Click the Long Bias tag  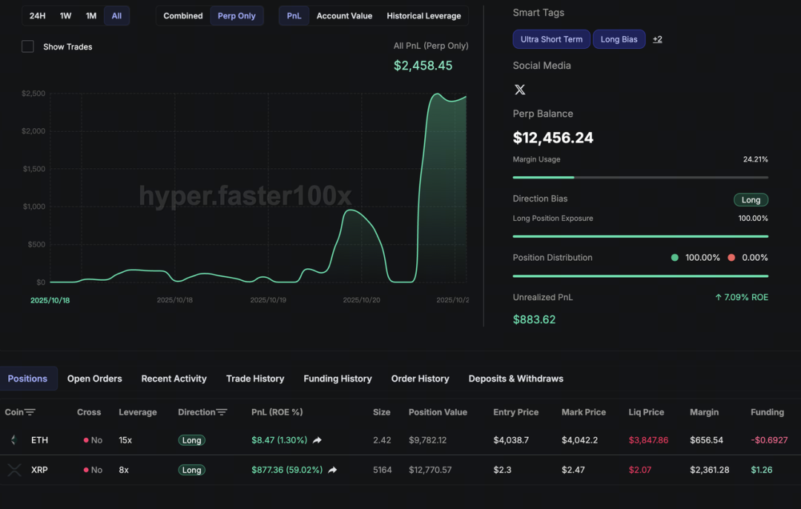619,39
